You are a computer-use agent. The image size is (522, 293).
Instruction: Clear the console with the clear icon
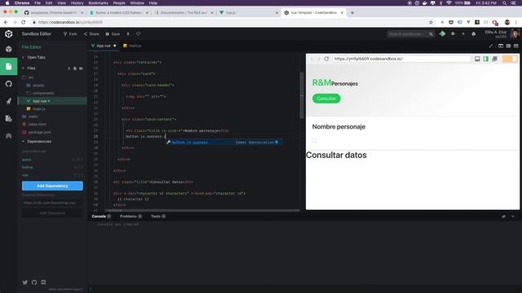[x=504, y=216]
